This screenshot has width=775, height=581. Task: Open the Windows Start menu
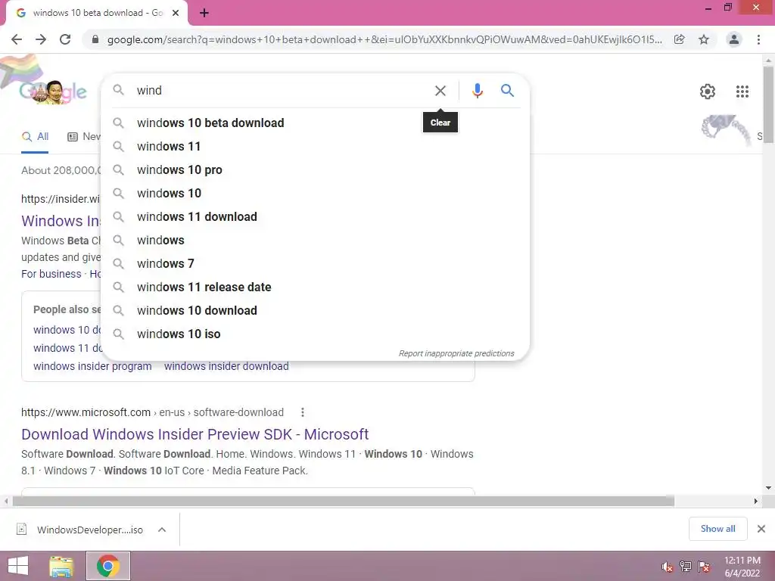(x=18, y=566)
